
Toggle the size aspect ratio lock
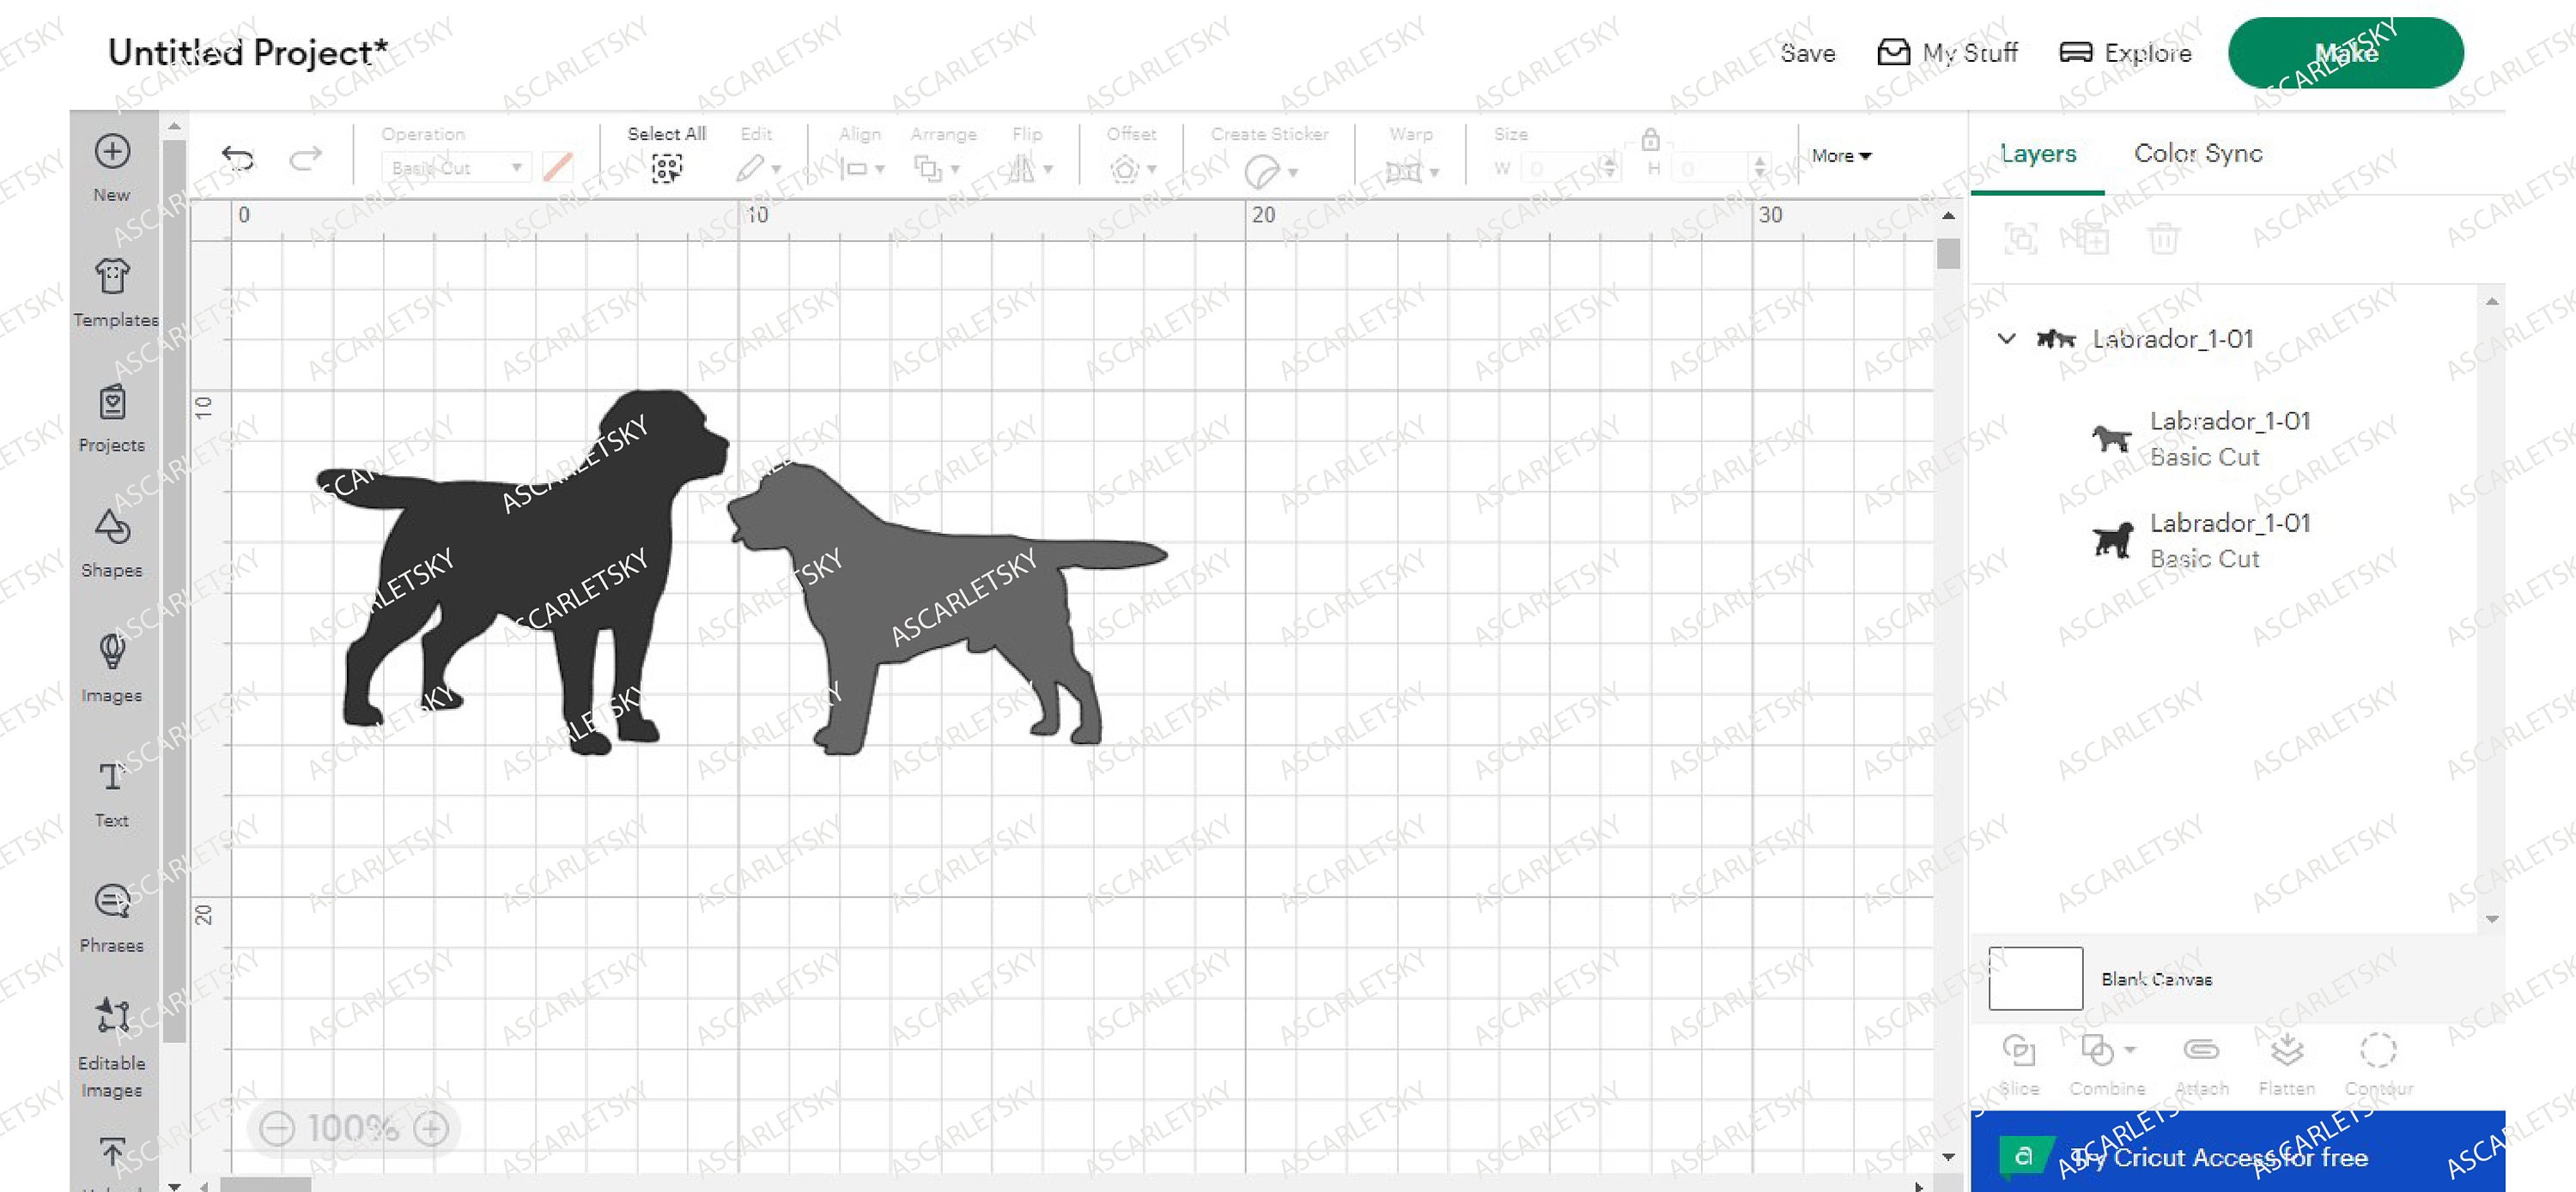(1652, 142)
